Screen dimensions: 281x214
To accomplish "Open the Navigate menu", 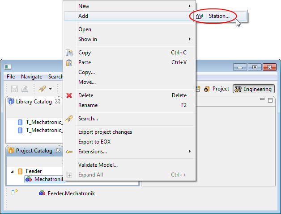I will pyautogui.click(x=31, y=77).
